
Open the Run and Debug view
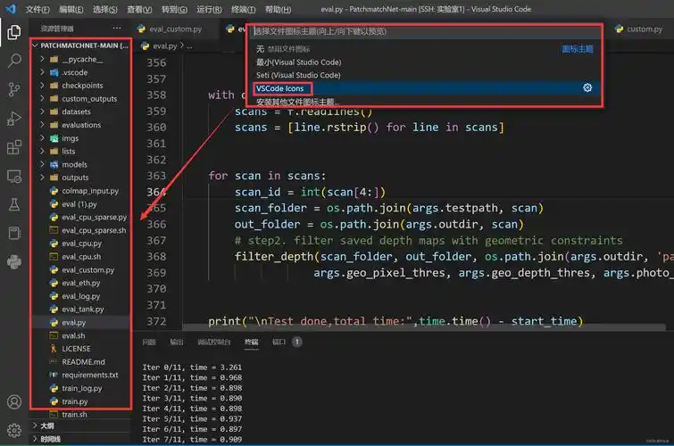pyautogui.click(x=14, y=119)
